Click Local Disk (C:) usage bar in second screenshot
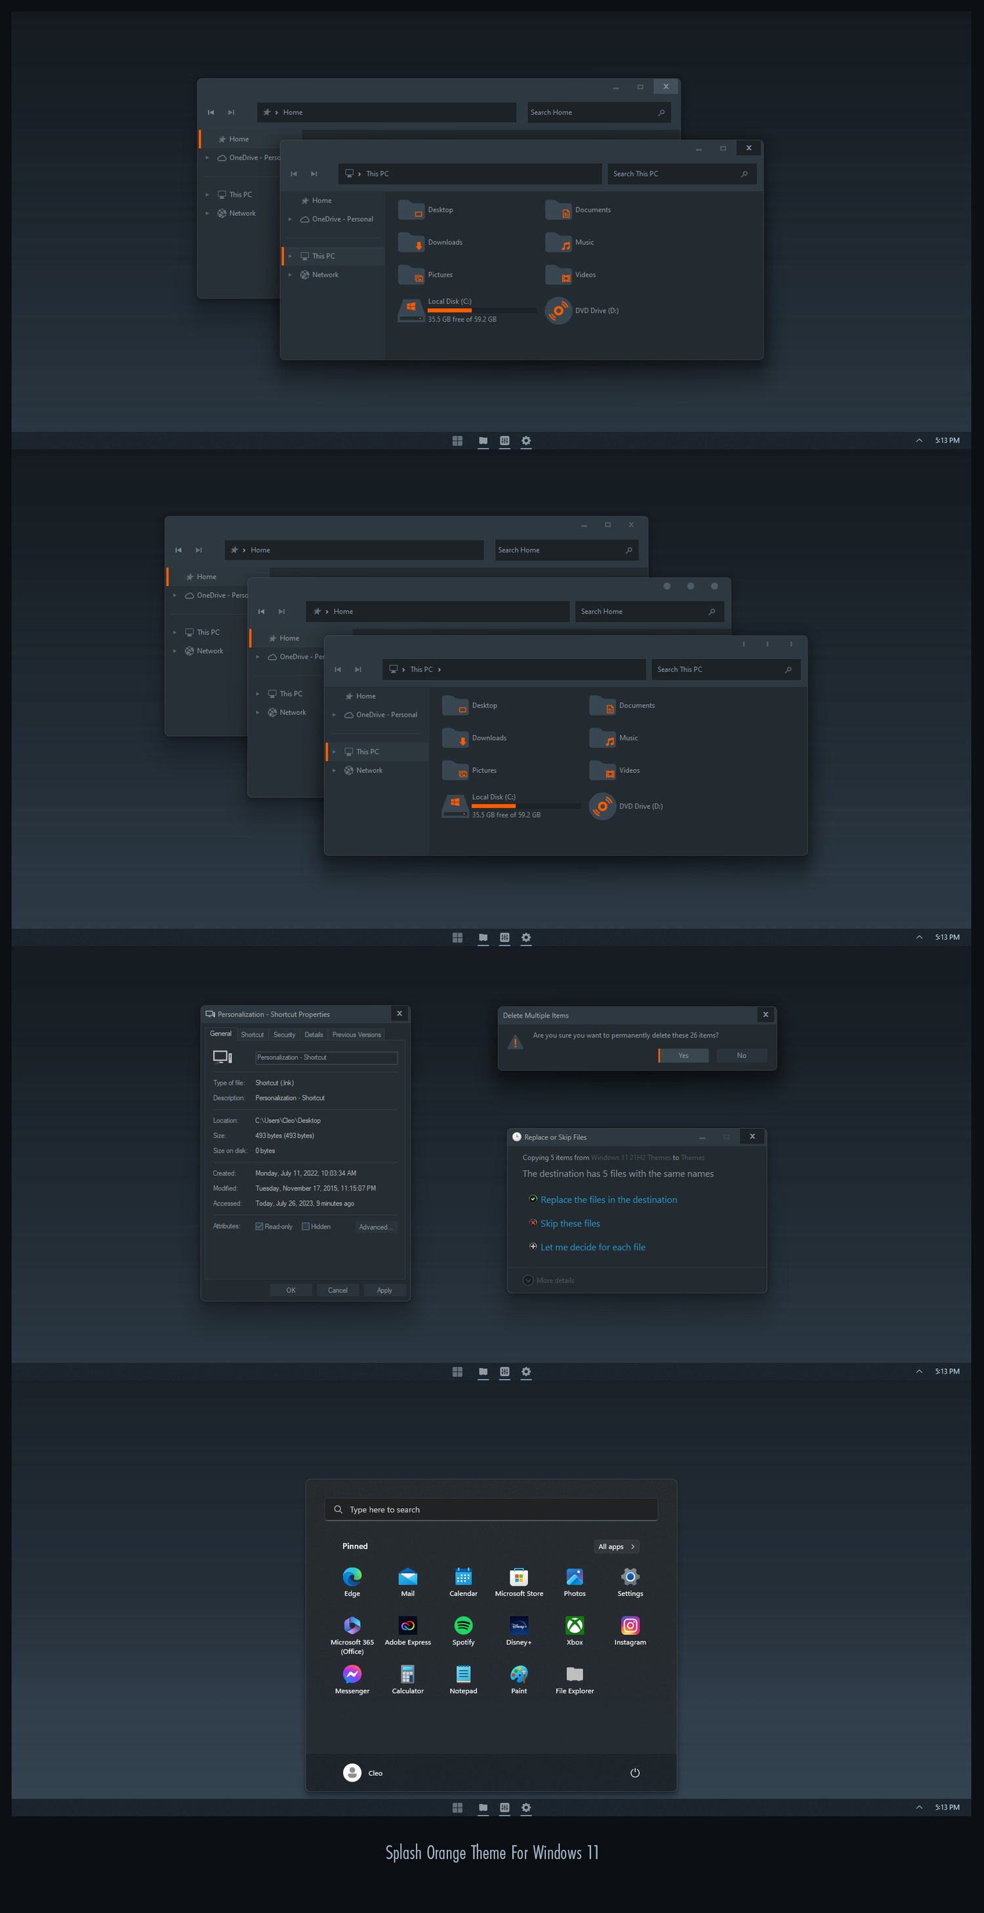984x1913 pixels. [x=526, y=806]
